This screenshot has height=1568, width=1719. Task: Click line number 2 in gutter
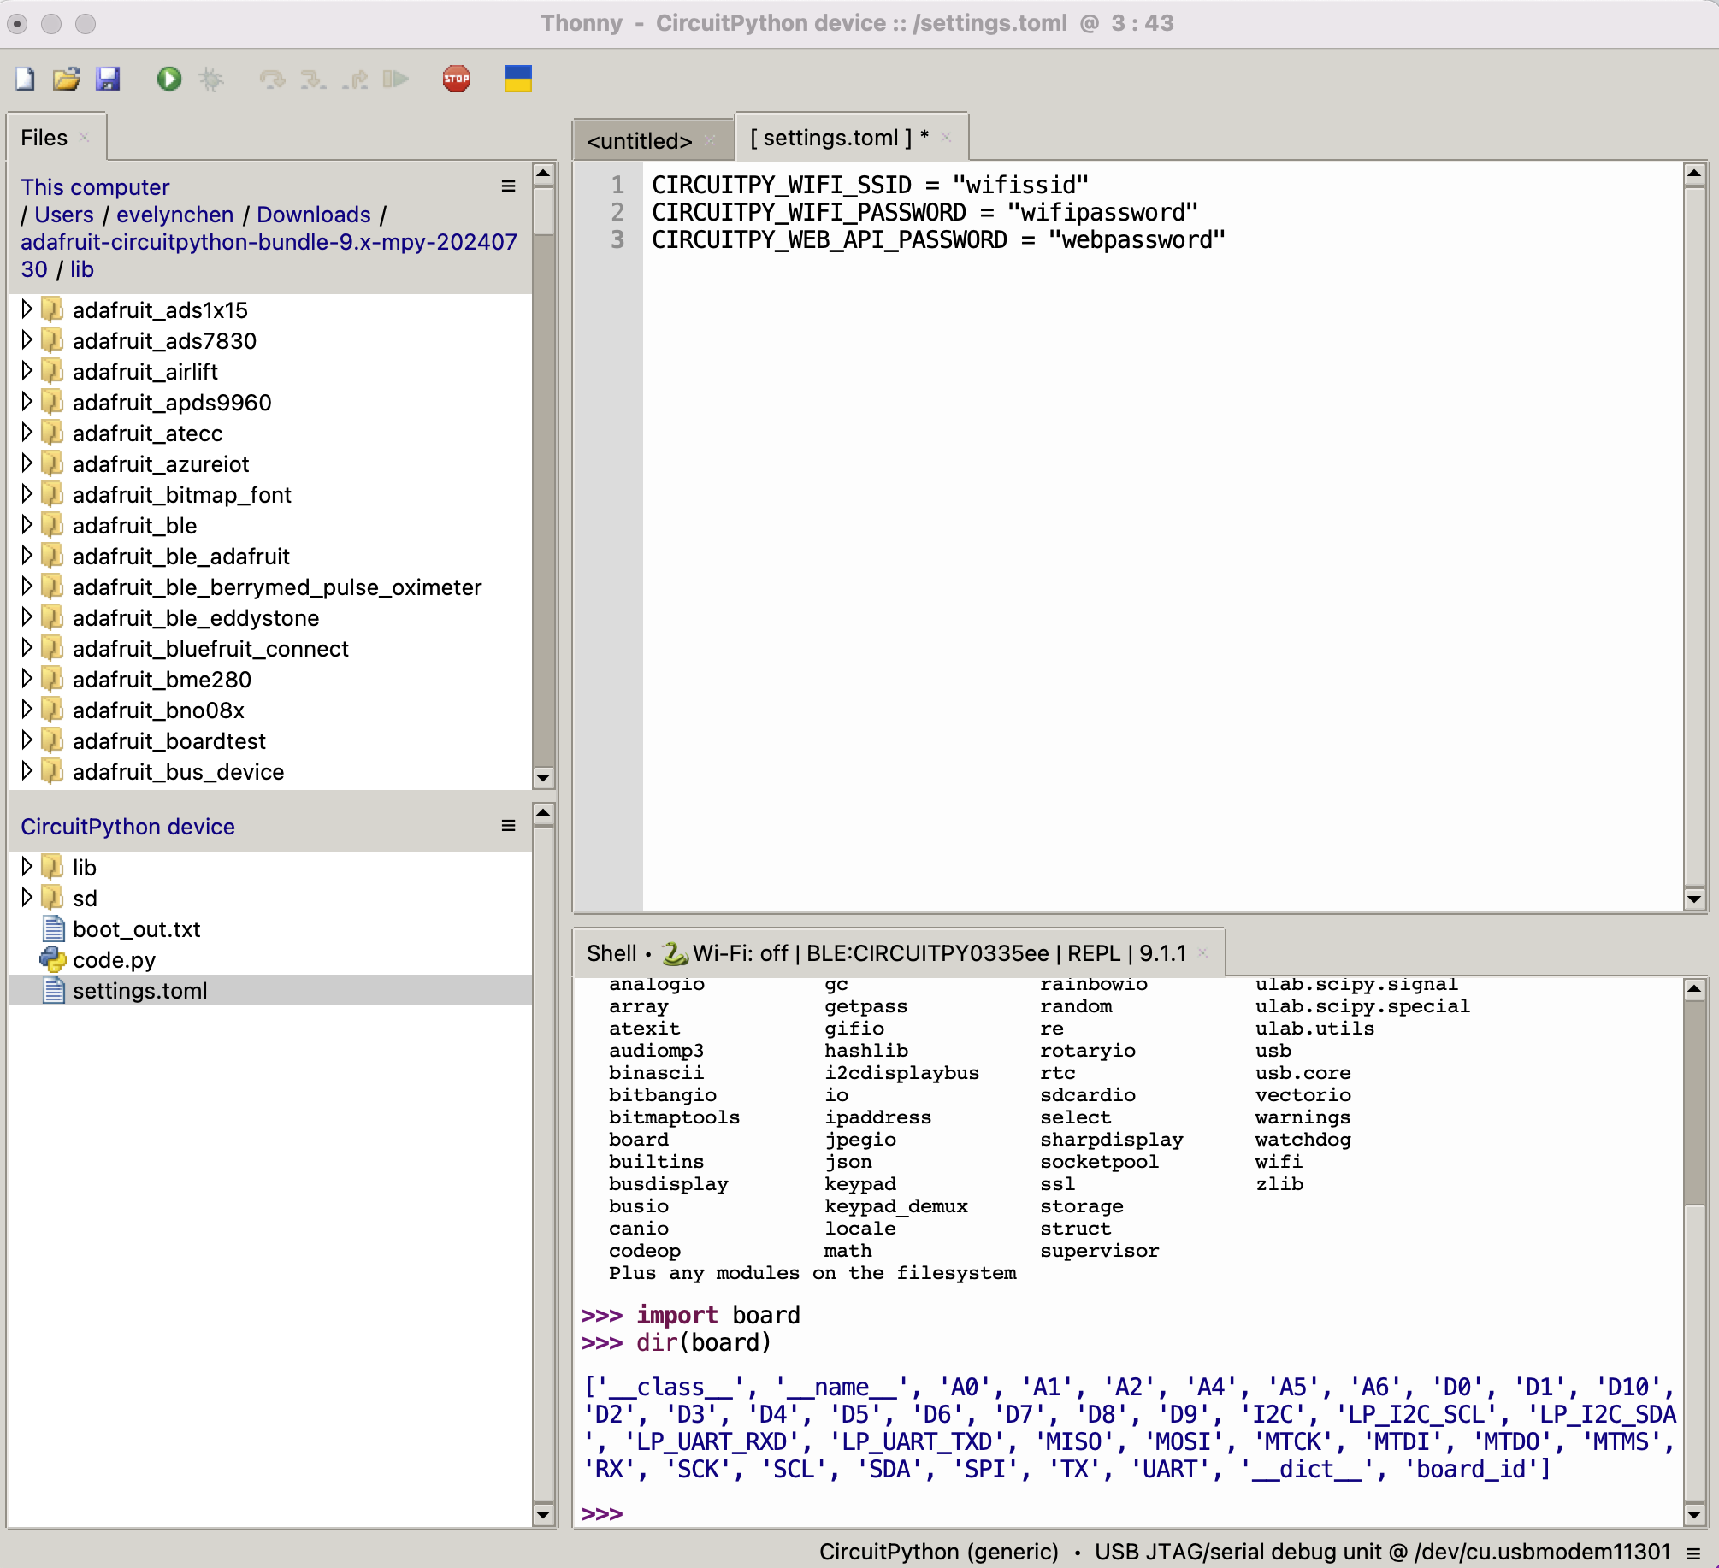[617, 213]
